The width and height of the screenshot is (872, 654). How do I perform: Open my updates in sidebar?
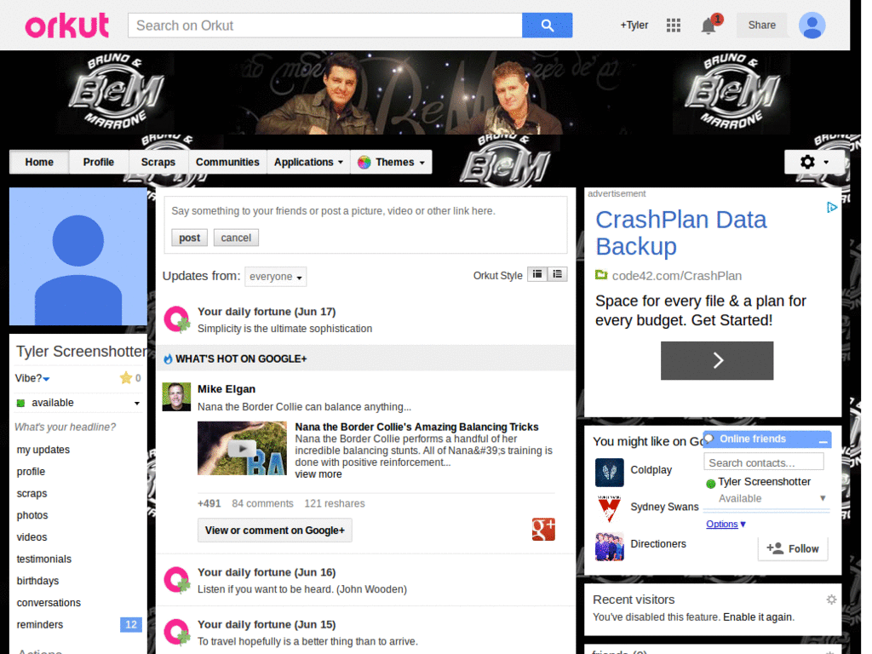click(43, 450)
